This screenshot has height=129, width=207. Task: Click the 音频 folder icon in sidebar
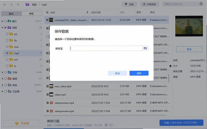10,78
